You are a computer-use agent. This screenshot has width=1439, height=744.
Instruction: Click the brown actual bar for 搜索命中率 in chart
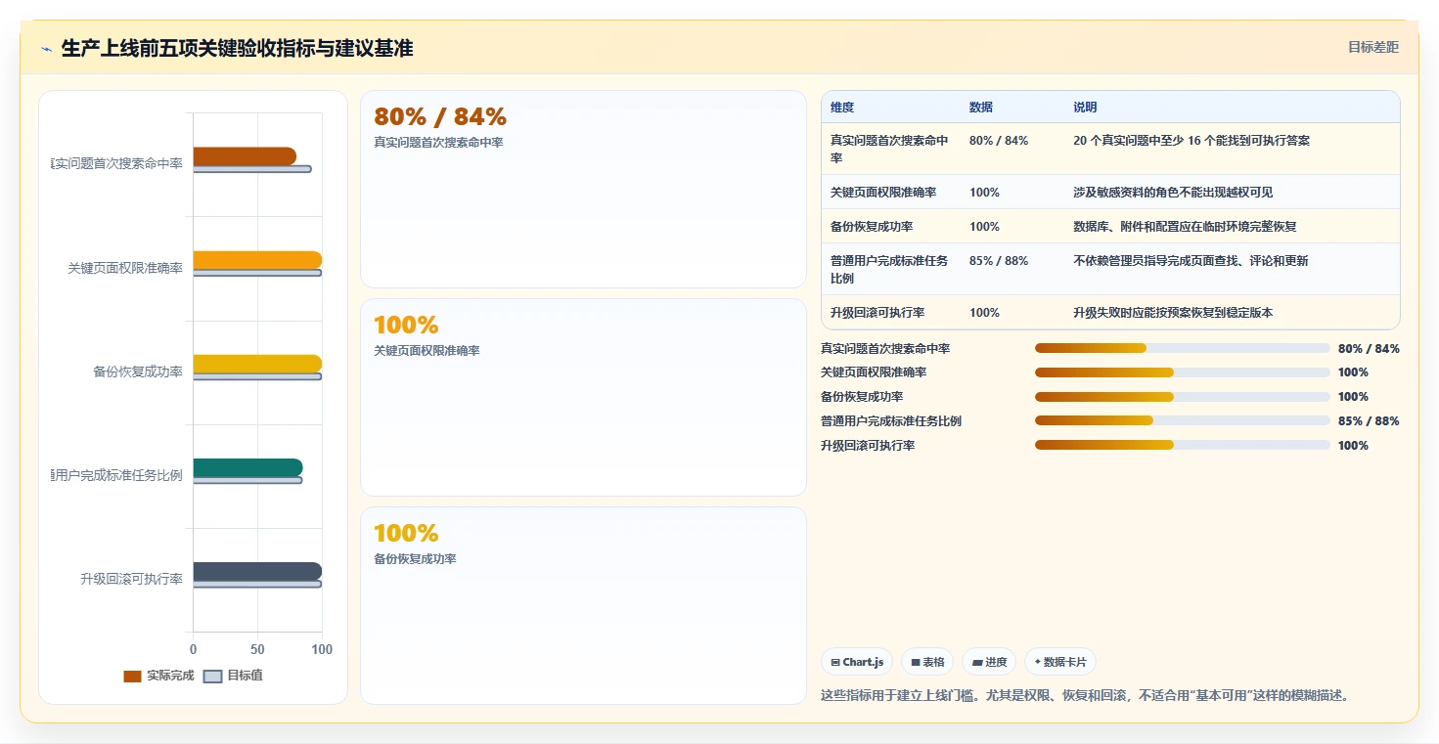pyautogui.click(x=245, y=156)
